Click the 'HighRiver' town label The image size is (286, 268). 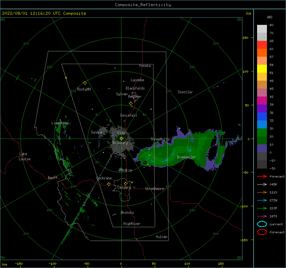pos(132,224)
